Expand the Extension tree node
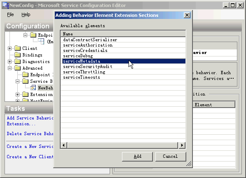Viewport: 246px width, 178px height. pyautogui.click(x=17, y=94)
